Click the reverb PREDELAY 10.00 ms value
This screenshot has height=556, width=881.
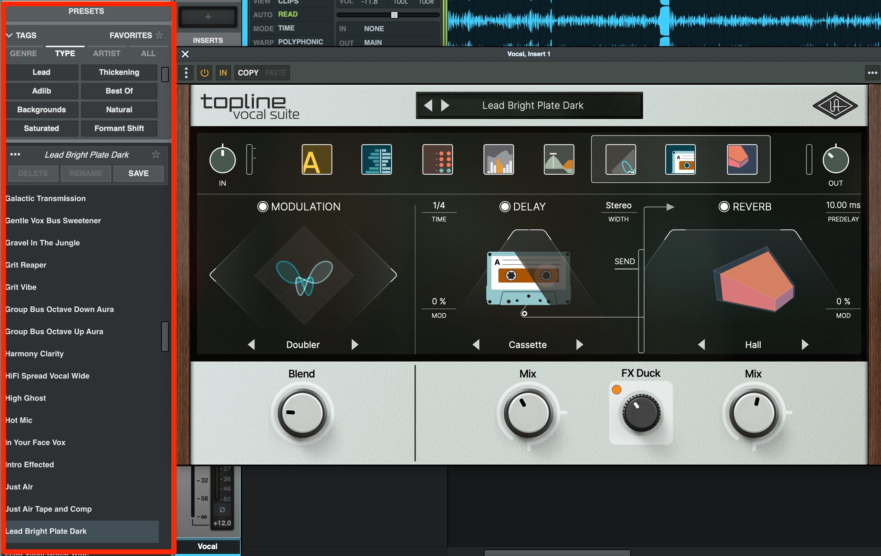click(842, 205)
